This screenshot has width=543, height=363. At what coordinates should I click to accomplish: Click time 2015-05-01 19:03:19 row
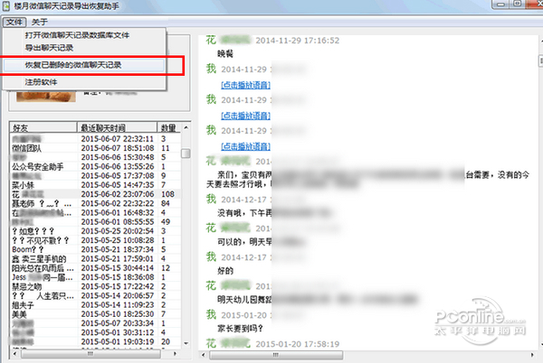[x=95, y=342]
